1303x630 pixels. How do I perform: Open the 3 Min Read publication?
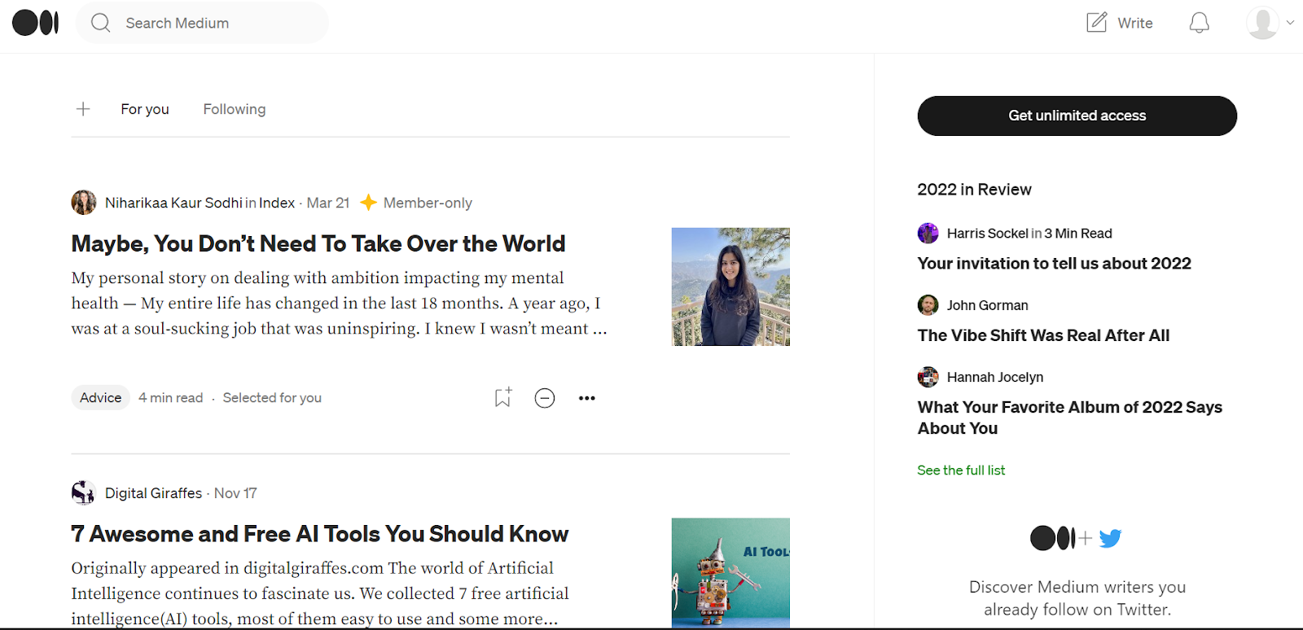click(1078, 234)
